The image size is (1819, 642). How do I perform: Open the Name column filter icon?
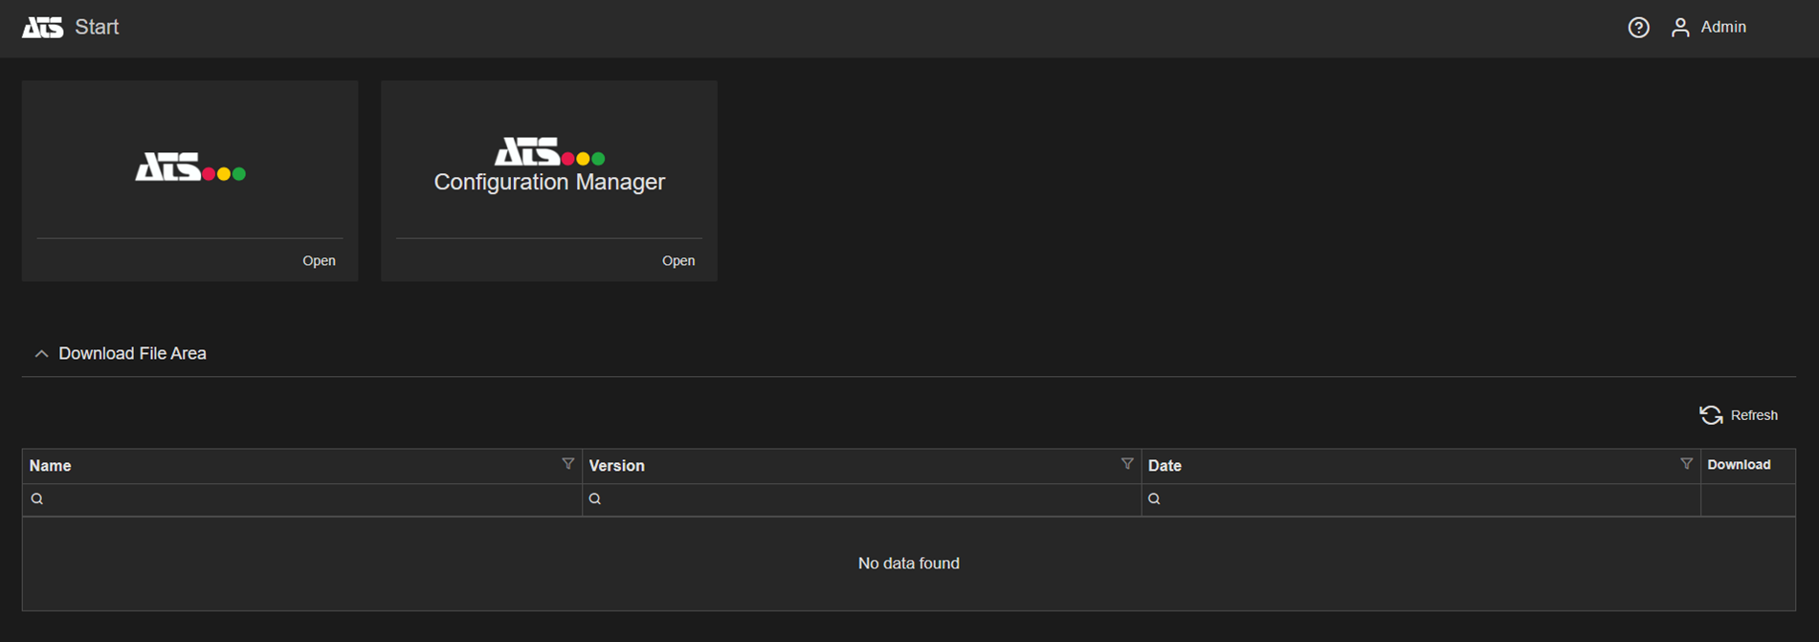[x=567, y=464]
